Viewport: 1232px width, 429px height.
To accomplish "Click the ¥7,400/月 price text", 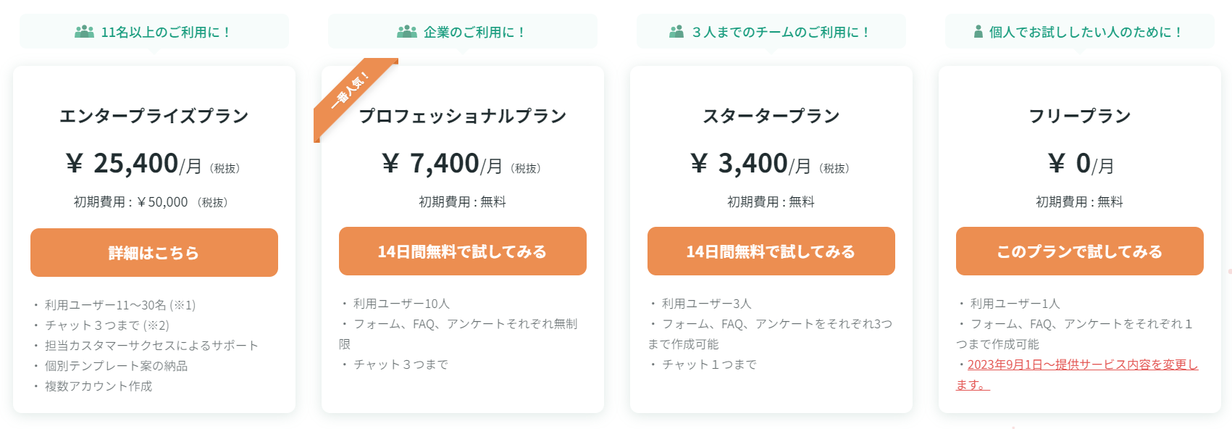I will pos(442,164).
